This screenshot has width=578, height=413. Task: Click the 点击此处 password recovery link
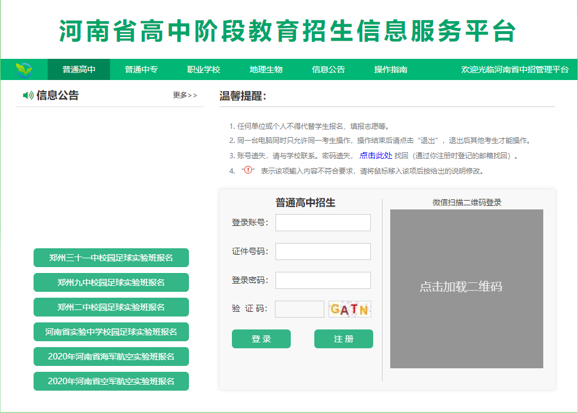[x=376, y=156]
